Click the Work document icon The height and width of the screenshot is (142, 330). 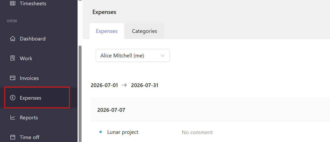(12, 58)
